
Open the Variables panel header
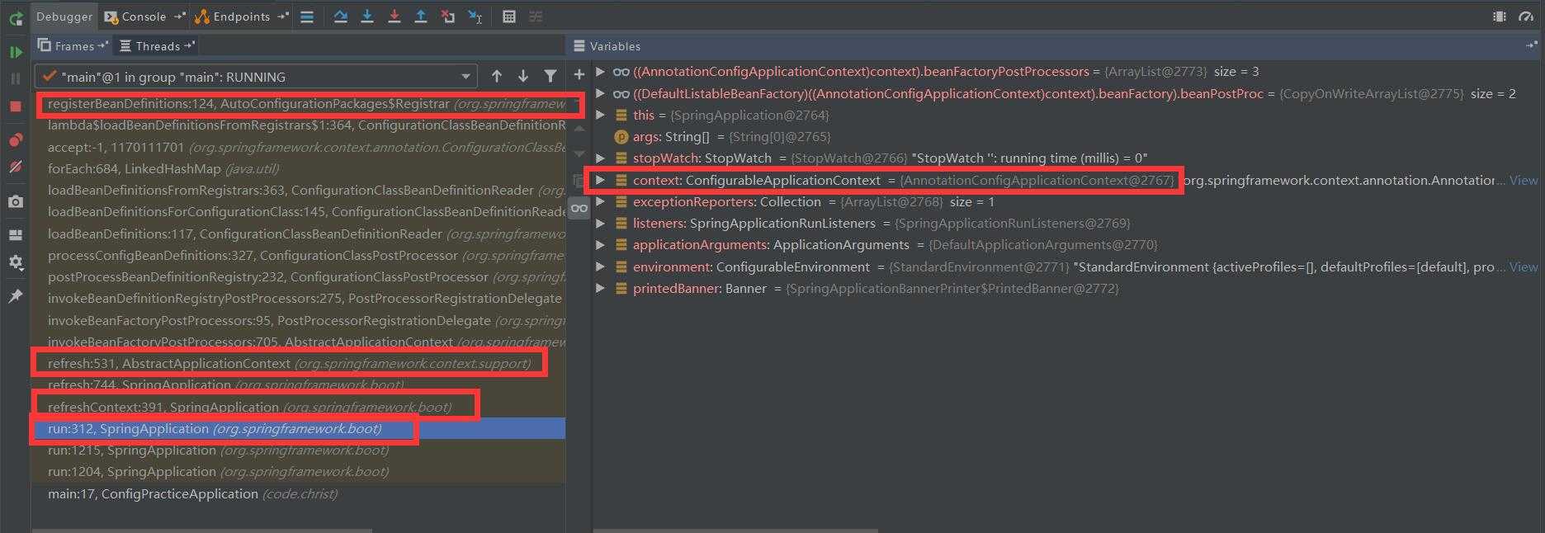pos(607,46)
